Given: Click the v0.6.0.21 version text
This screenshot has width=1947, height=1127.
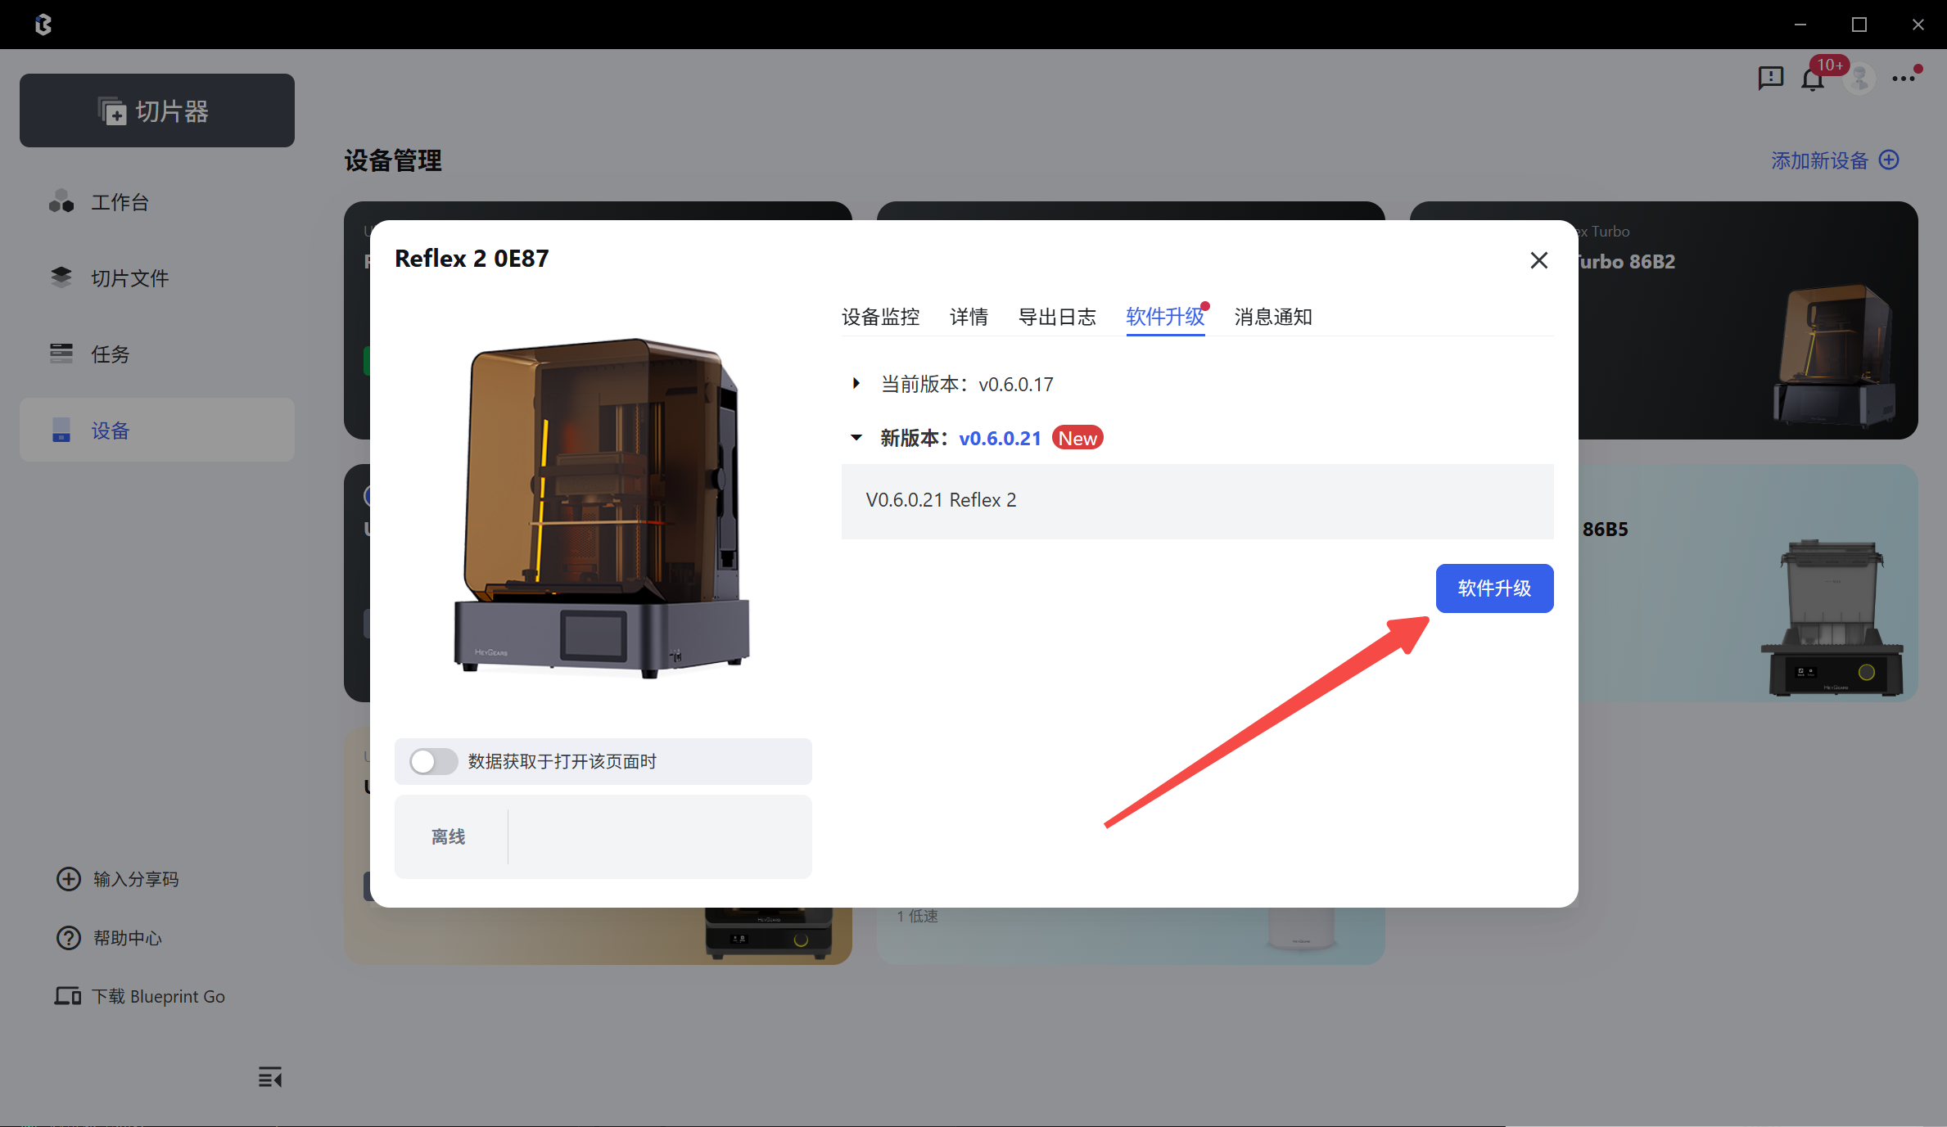Looking at the screenshot, I should click(x=1001, y=438).
